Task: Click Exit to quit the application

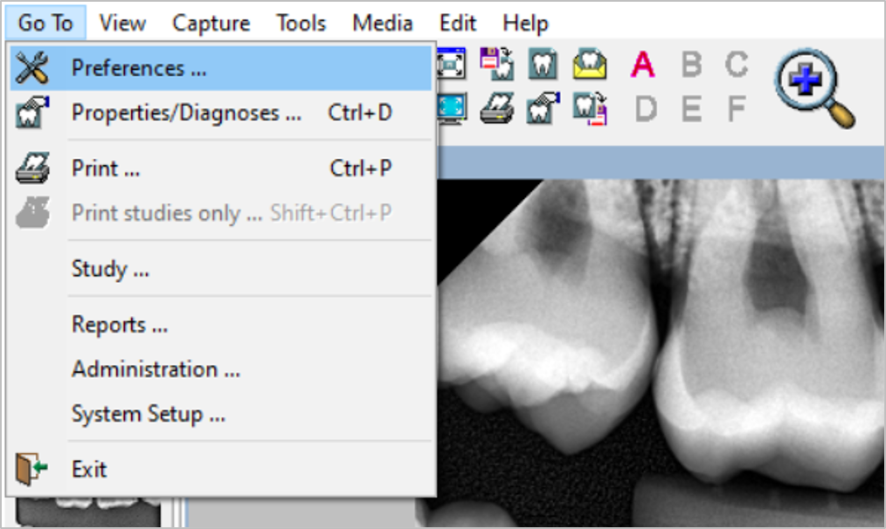Action: point(89,470)
